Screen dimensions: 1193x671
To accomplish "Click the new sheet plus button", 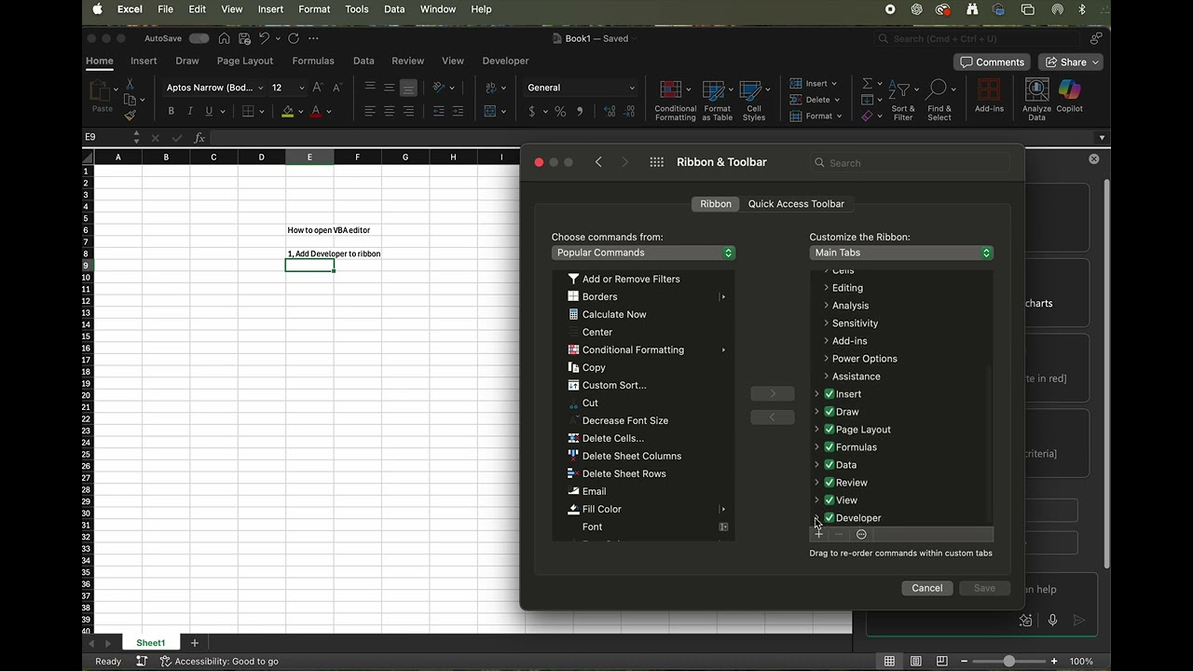I will click(195, 643).
